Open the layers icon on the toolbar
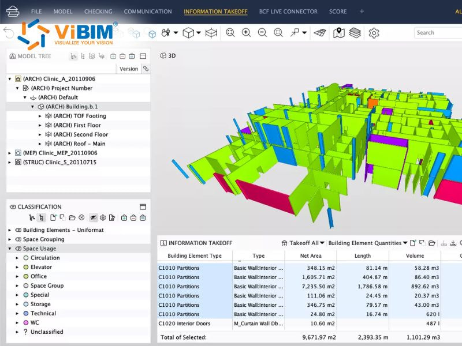The height and width of the screenshot is (346, 462). tap(354, 33)
